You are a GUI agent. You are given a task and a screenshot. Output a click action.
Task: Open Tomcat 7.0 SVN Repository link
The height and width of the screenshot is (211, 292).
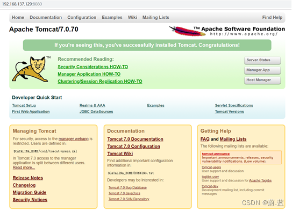(129, 199)
